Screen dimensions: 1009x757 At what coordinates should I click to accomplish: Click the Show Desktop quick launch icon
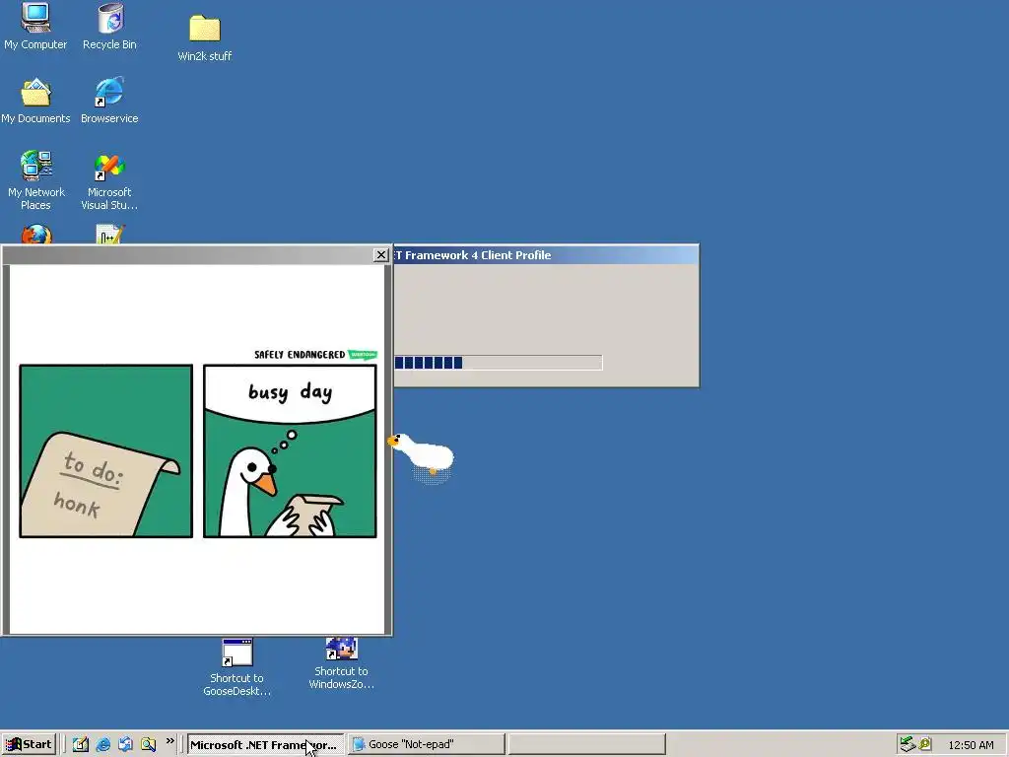[81, 745]
